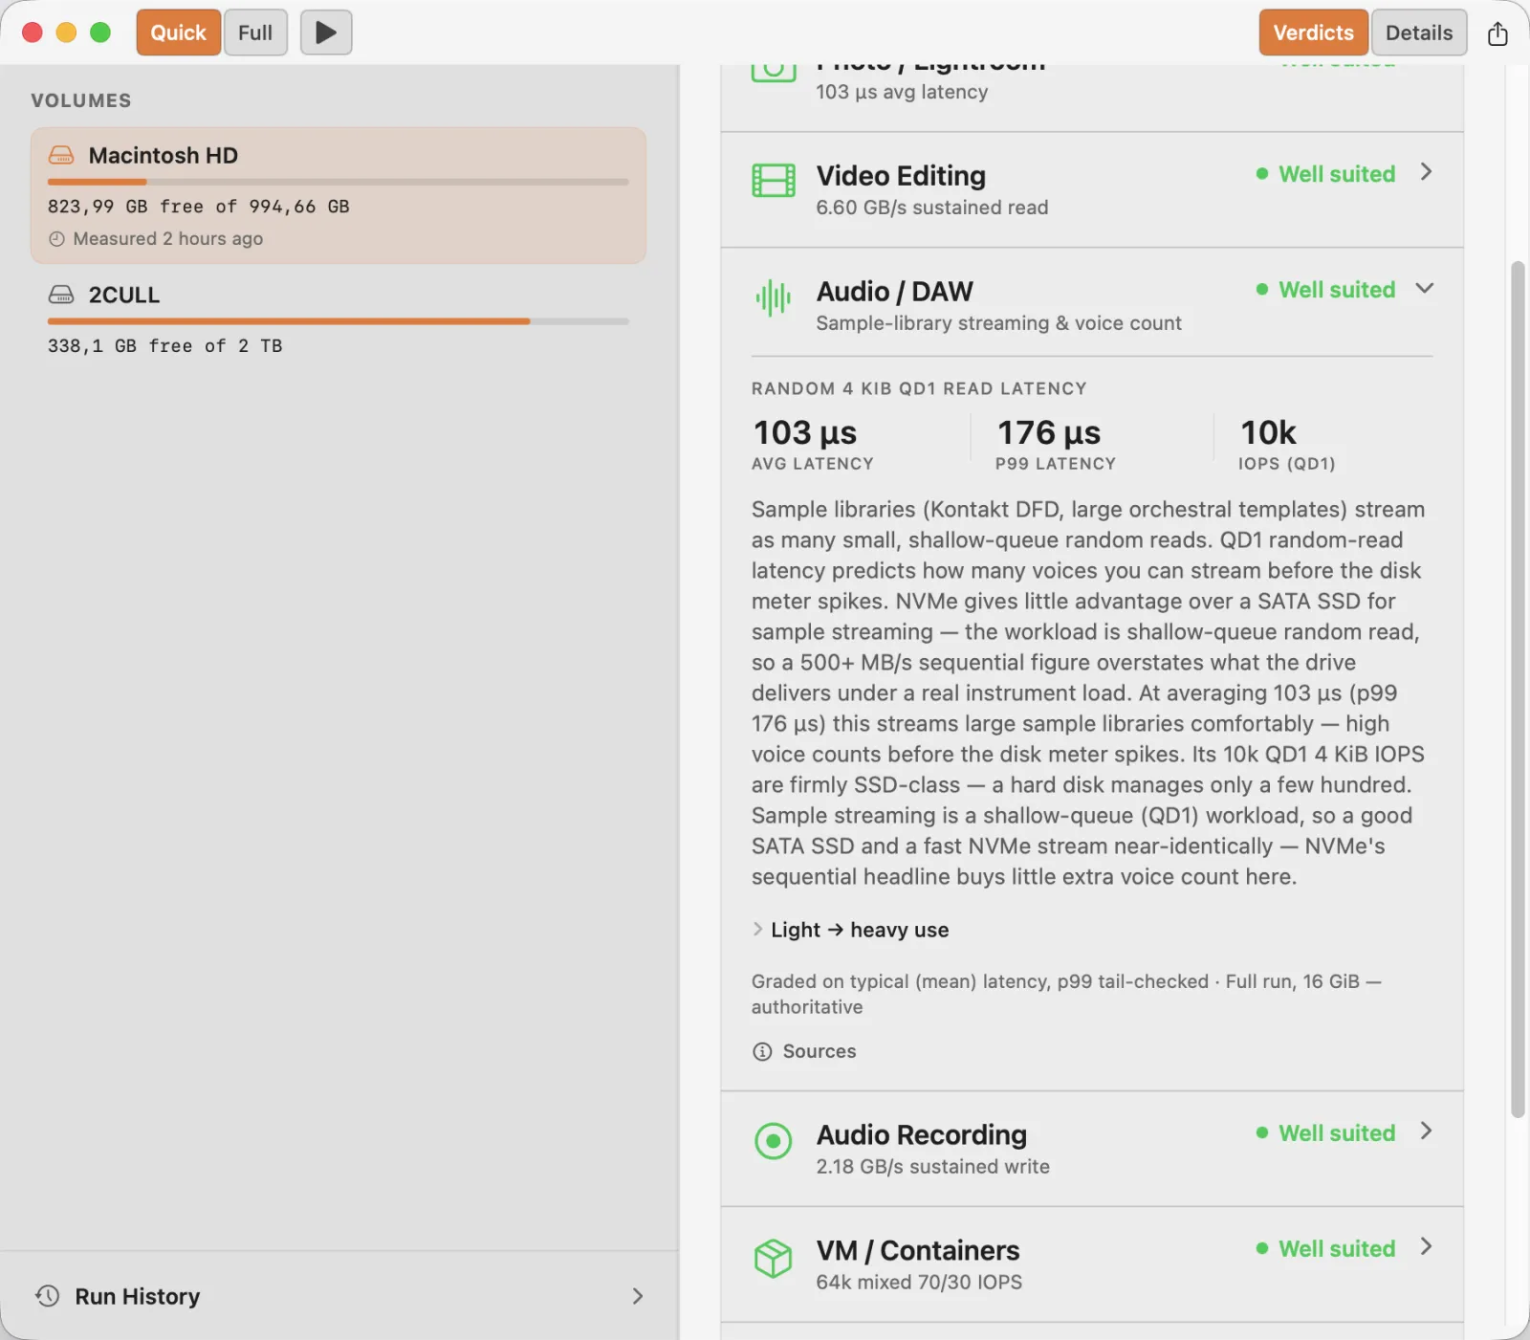Switch to Quick test mode
Screen dimensions: 1530x1340
pos(179,33)
